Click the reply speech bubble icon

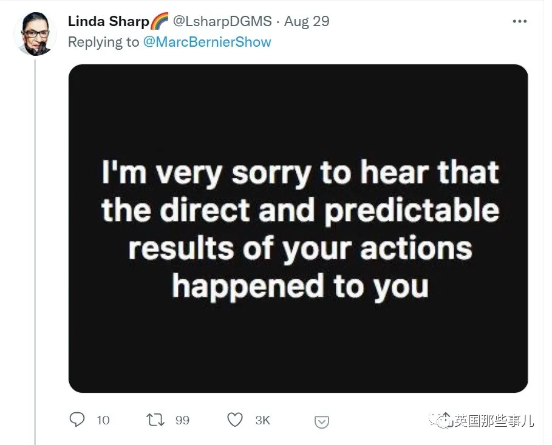coord(77,420)
